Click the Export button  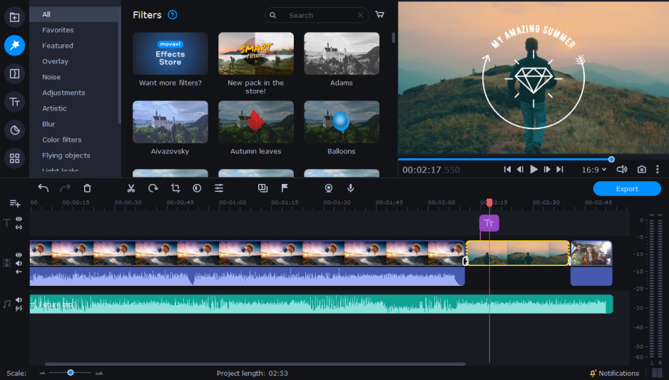pos(627,188)
